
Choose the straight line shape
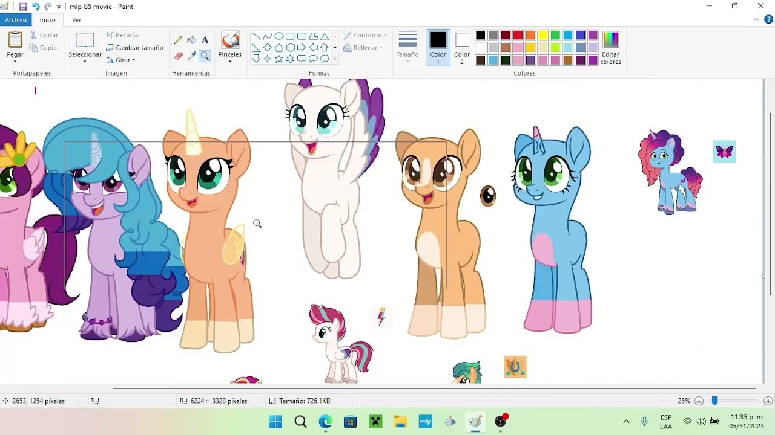pyautogui.click(x=256, y=36)
